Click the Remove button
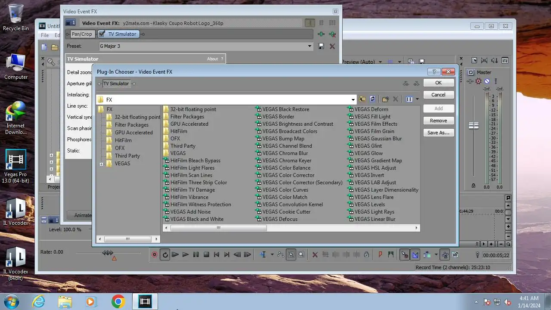 [x=438, y=121]
